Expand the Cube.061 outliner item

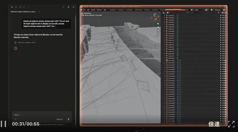[x=164, y=16]
